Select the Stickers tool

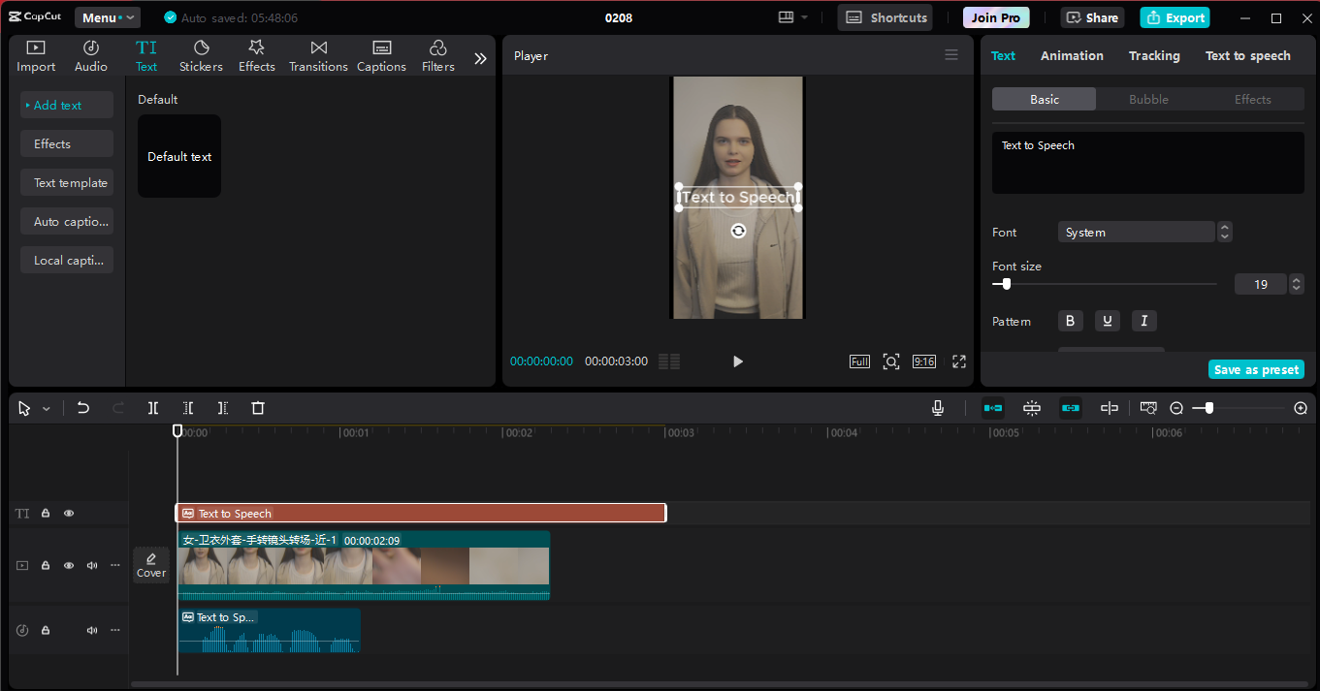click(201, 53)
